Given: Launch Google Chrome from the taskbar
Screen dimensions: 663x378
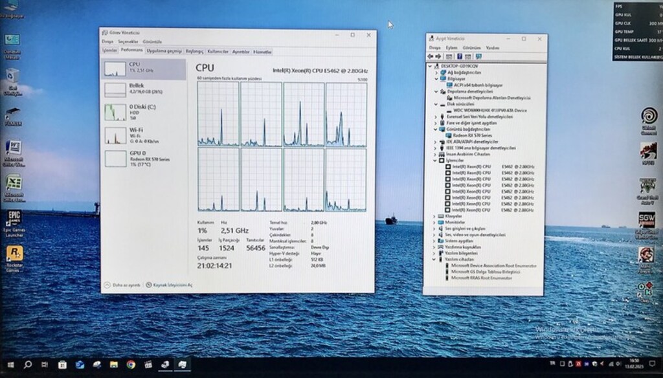Looking at the screenshot, I should point(131,364).
